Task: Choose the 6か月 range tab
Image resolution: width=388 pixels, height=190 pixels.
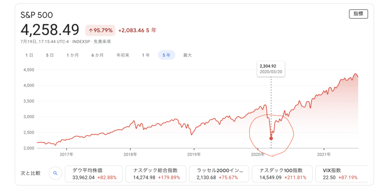Action: click(x=97, y=55)
